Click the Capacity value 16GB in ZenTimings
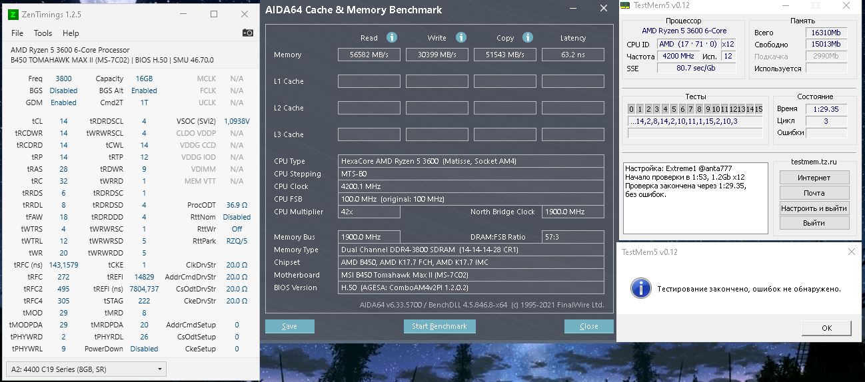The height and width of the screenshot is (382, 865). coord(144,79)
